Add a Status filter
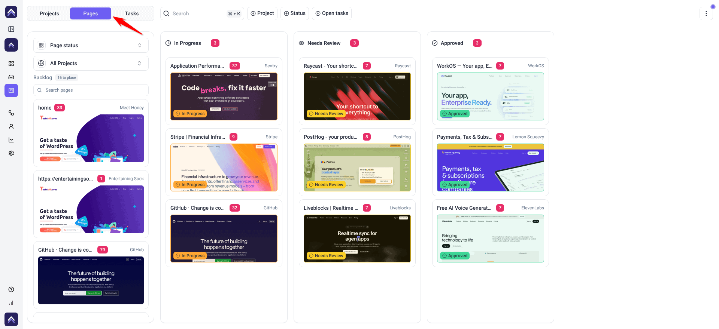The width and height of the screenshot is (719, 329). click(295, 13)
